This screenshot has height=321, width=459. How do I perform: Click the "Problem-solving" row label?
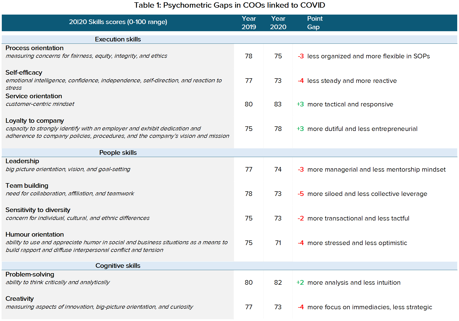click(x=30, y=274)
